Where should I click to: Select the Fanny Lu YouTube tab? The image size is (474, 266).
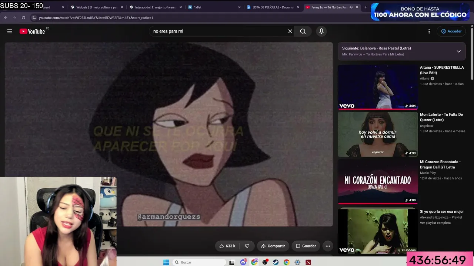pos(332,7)
